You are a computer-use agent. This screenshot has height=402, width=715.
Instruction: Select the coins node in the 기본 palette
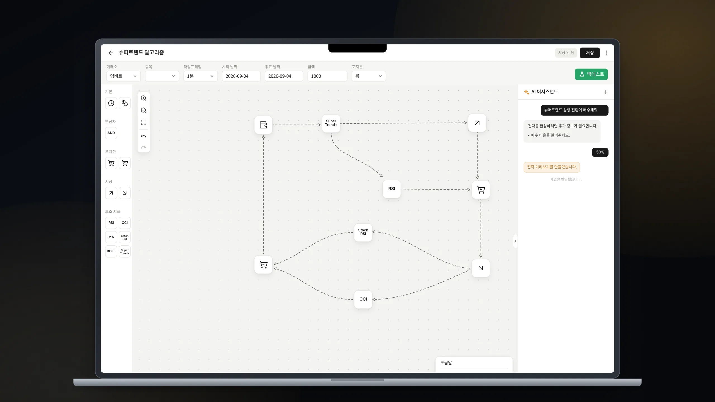click(x=125, y=103)
